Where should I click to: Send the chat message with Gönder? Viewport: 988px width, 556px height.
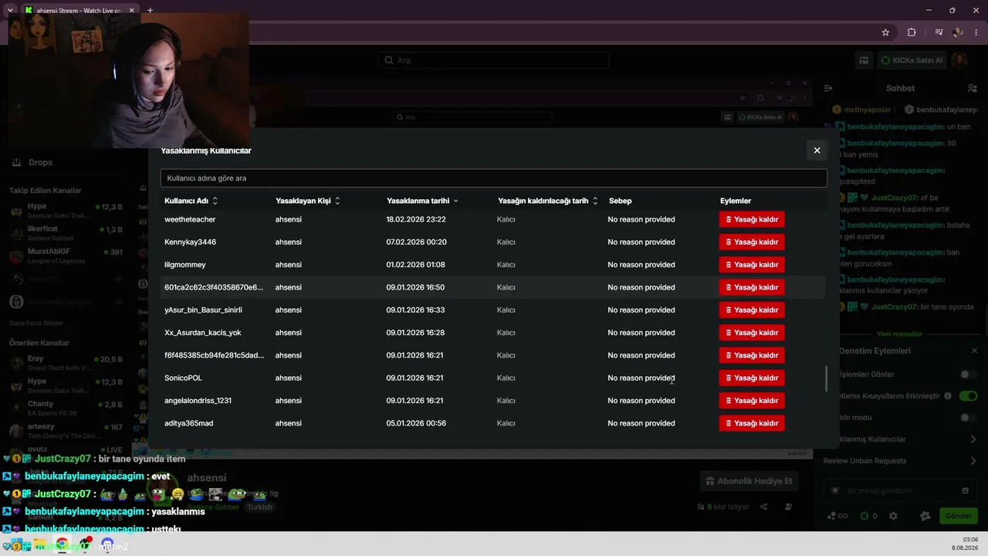pos(958,516)
